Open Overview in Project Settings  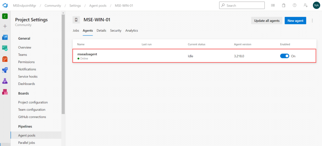click(25, 47)
